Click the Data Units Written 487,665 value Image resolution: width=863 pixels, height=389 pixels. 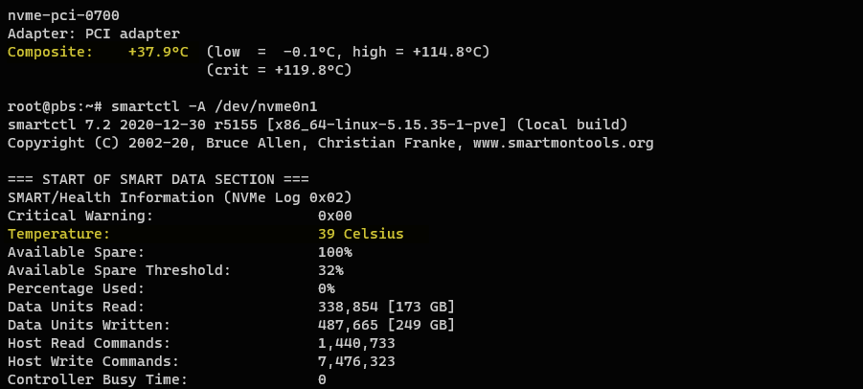coord(348,325)
